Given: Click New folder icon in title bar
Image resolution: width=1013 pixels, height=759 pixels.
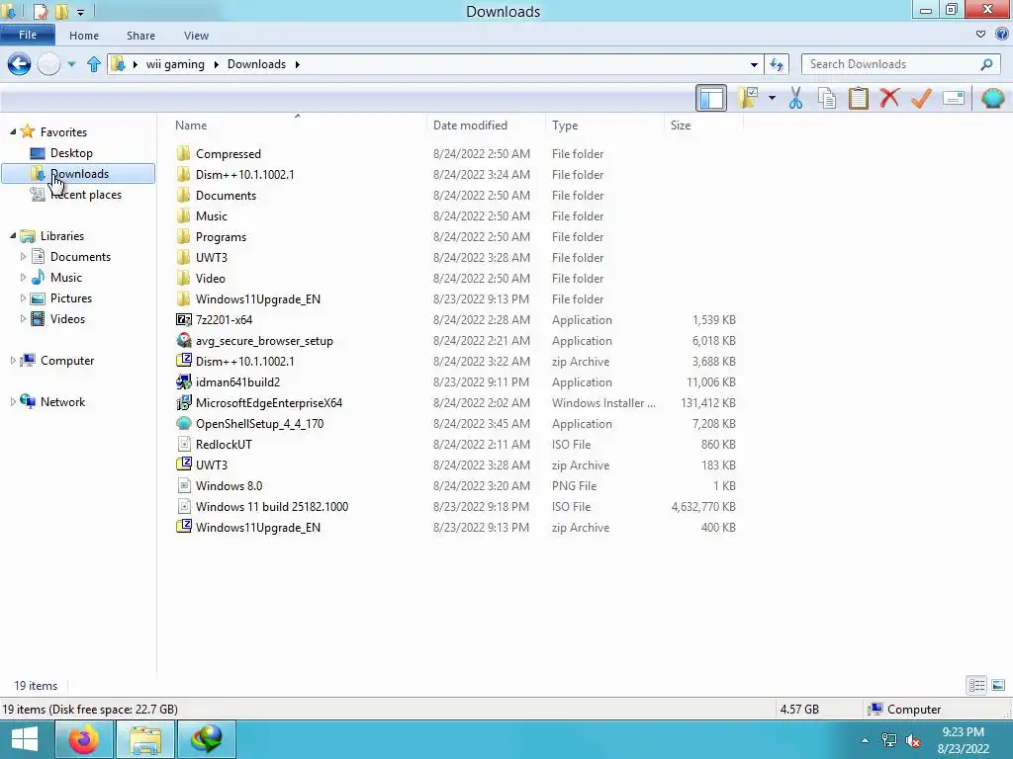Looking at the screenshot, I should pyautogui.click(x=62, y=11).
